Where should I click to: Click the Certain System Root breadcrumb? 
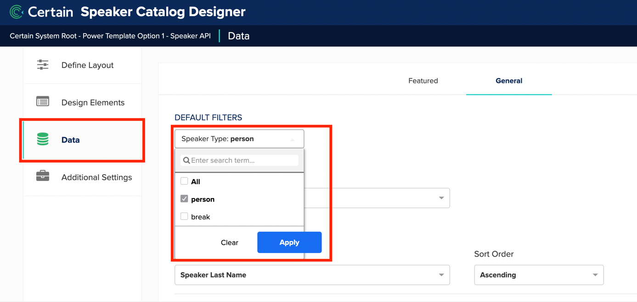(x=110, y=36)
